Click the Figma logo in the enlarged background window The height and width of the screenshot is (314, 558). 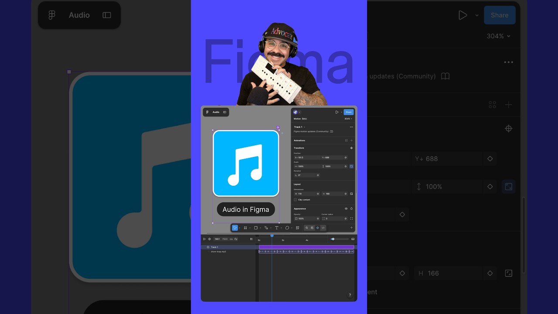coord(52,15)
